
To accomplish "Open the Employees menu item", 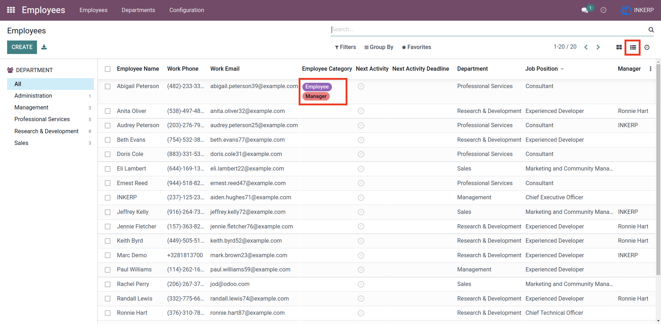I will [94, 10].
